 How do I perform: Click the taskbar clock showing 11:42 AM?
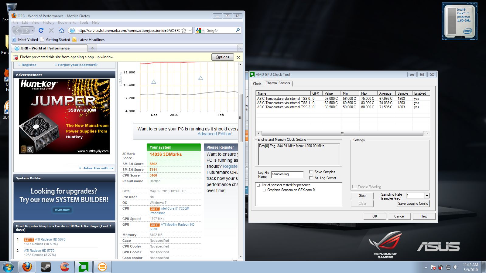pos(471,267)
